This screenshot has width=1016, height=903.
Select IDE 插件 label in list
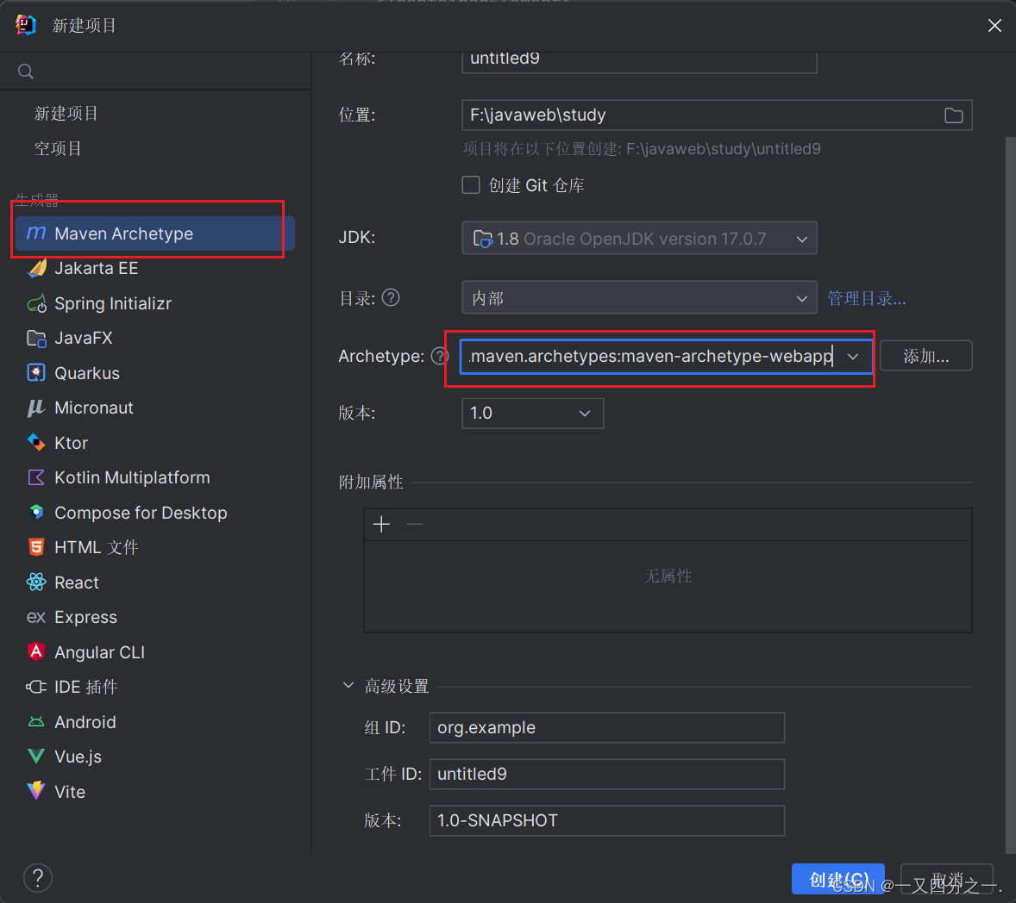coord(86,687)
